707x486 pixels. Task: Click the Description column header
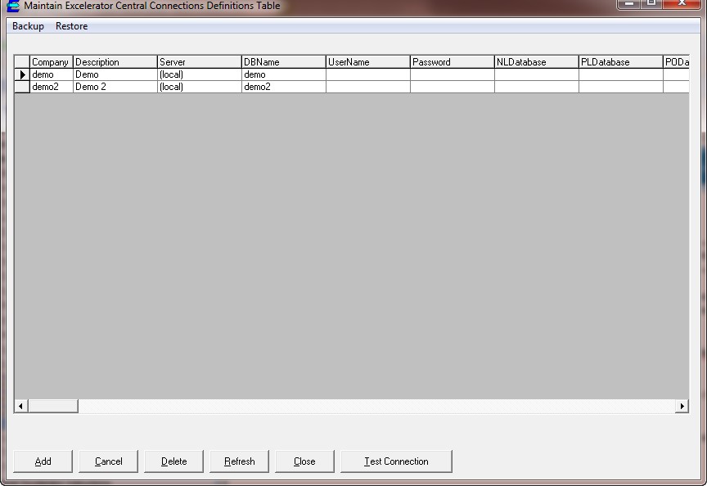click(x=115, y=62)
